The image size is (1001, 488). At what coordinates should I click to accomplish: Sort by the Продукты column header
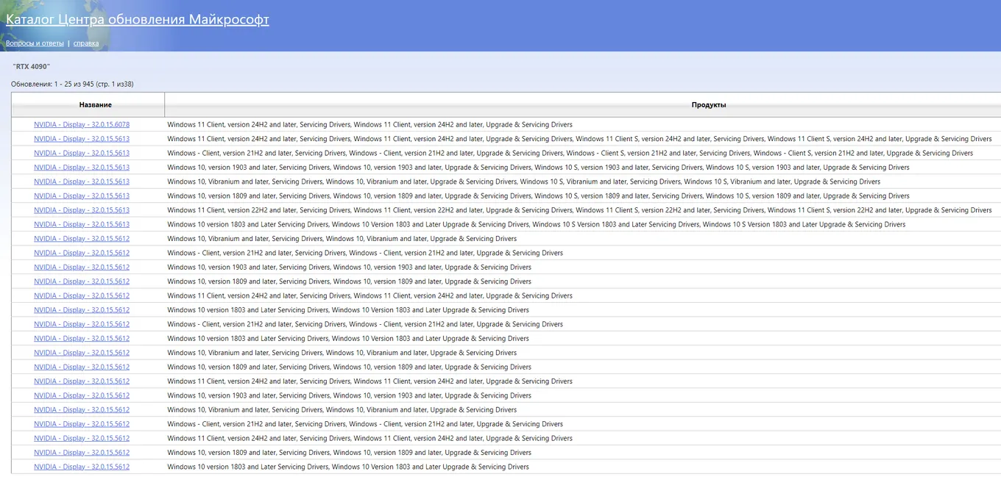point(709,105)
